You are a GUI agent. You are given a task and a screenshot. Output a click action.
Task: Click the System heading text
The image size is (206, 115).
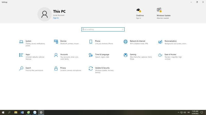pyautogui.click(x=28, y=41)
